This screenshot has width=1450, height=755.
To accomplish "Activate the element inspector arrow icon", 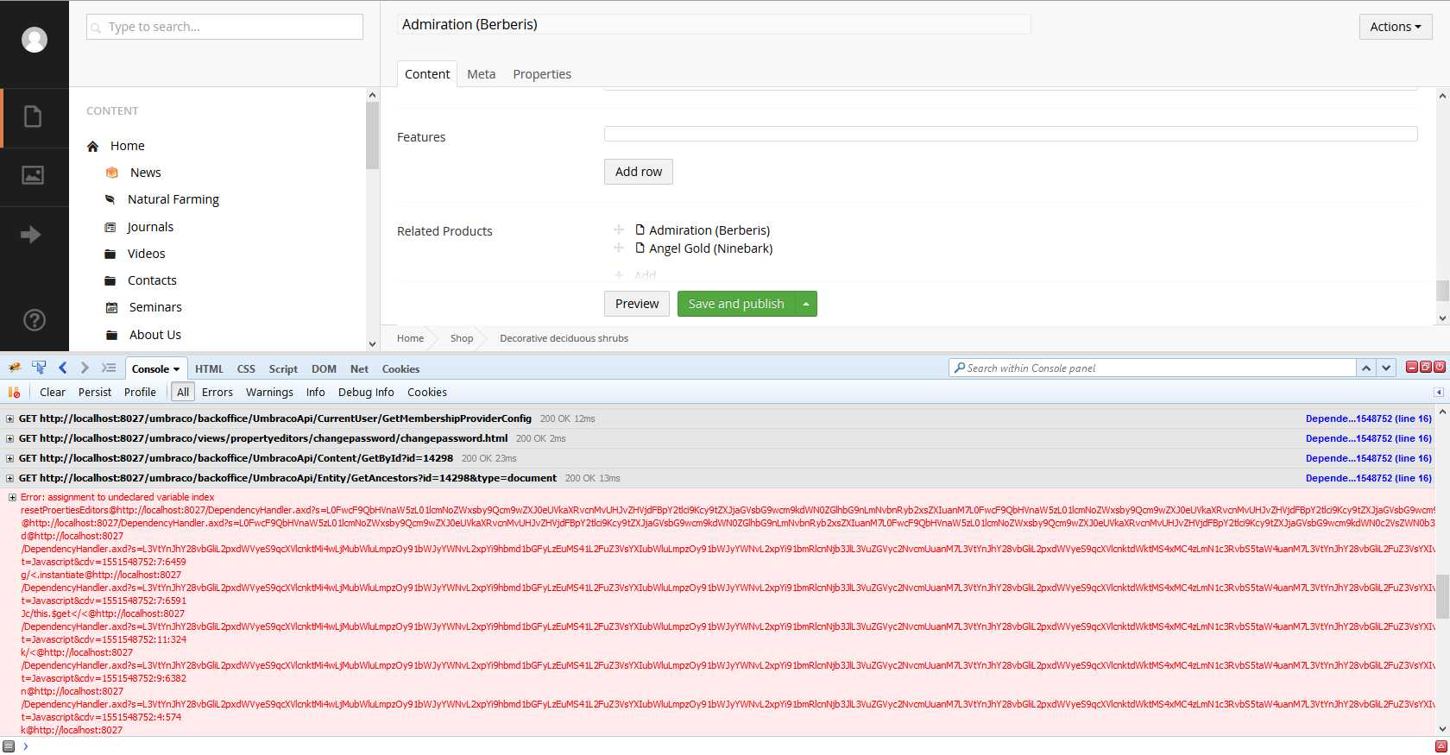I will [39, 368].
